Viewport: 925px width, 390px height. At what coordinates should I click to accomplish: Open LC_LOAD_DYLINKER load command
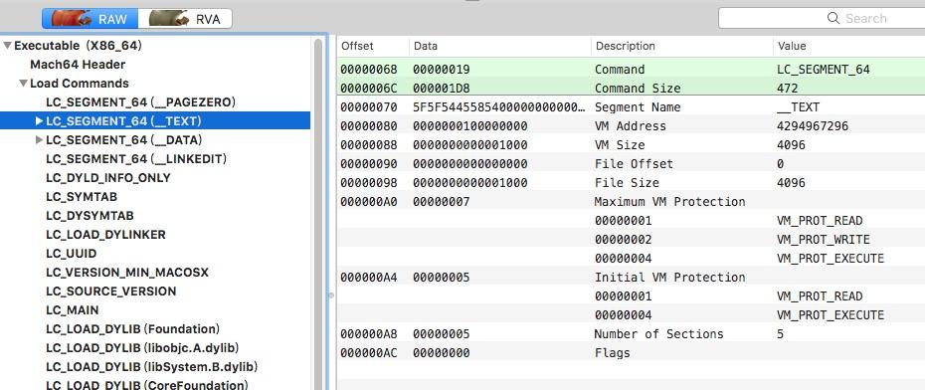[x=105, y=234]
